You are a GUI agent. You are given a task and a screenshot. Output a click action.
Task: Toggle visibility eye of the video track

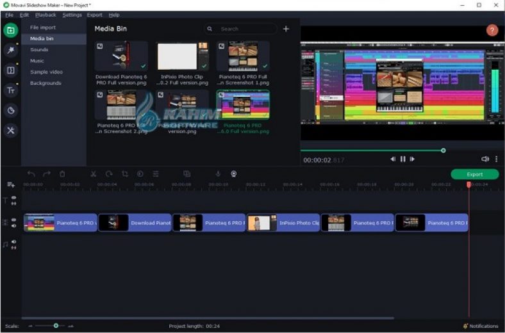(14, 220)
